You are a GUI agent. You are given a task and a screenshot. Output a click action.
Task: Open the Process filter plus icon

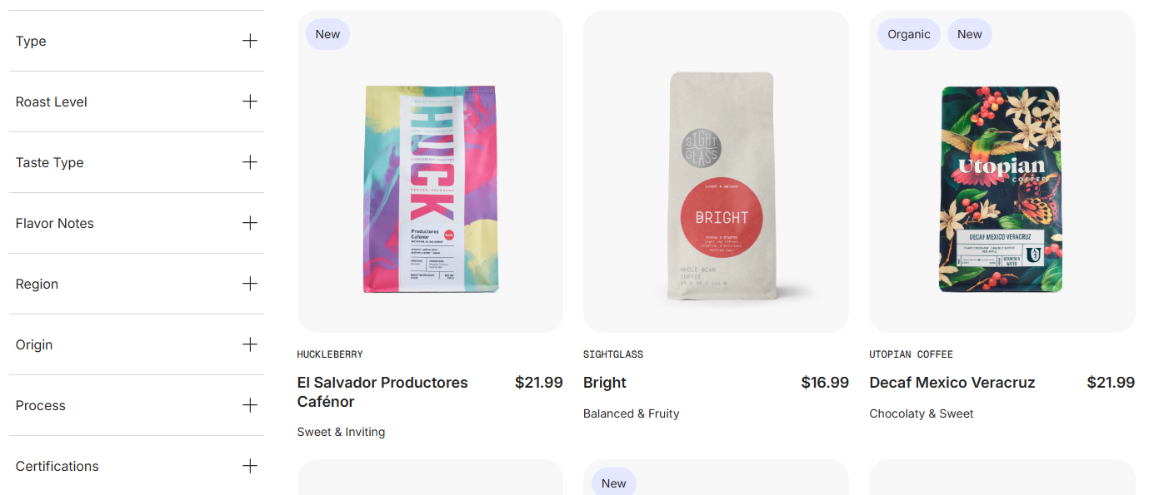(250, 405)
